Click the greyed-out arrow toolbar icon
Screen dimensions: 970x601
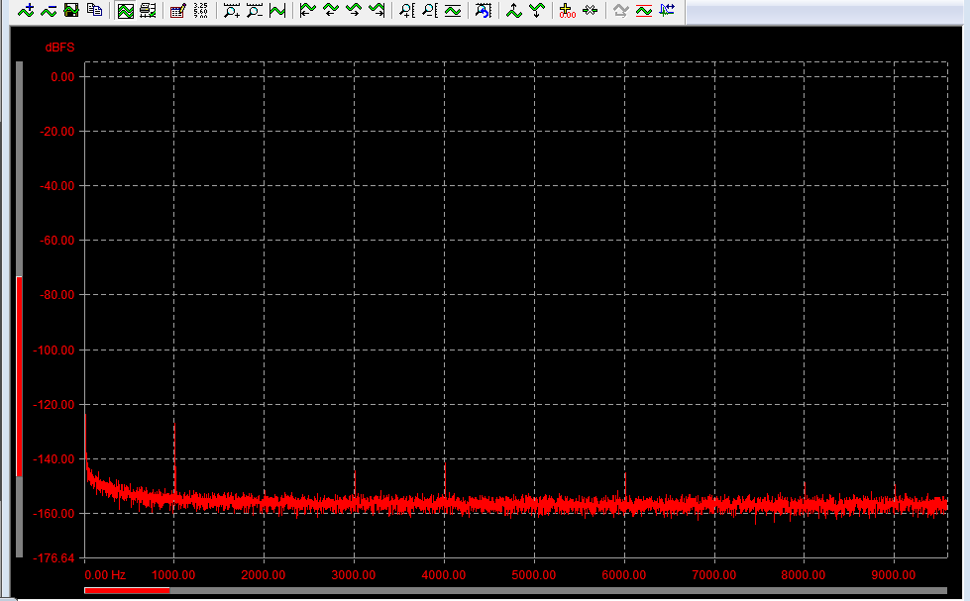[620, 11]
